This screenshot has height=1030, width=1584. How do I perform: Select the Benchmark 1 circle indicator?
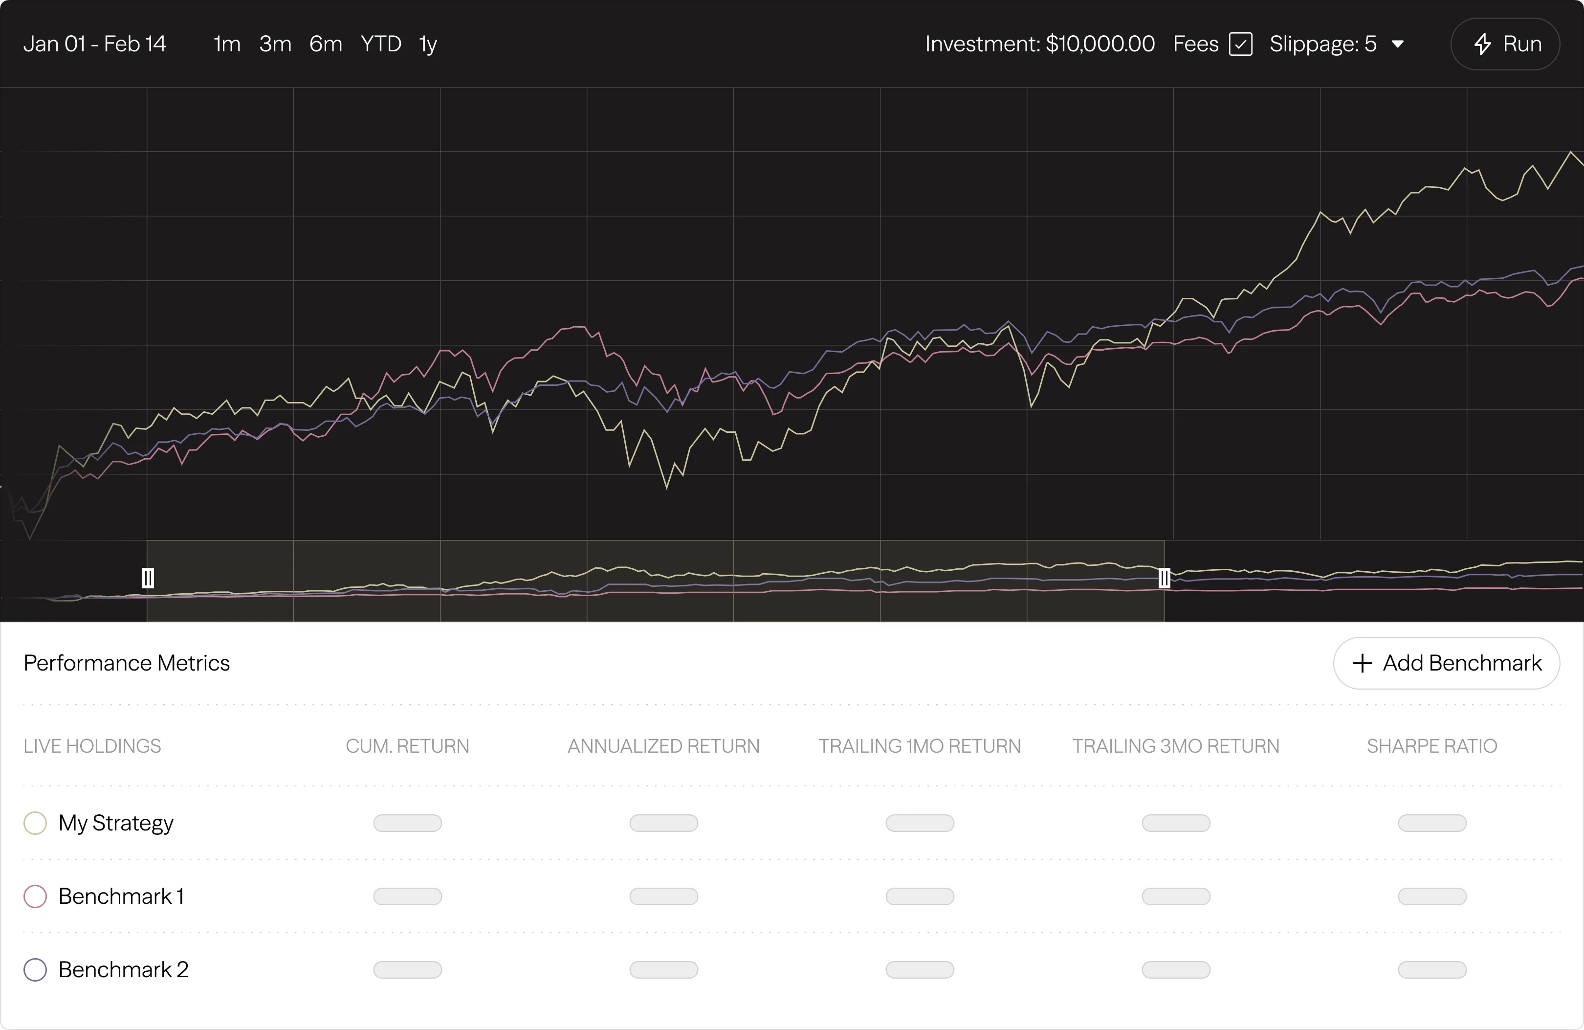35,896
